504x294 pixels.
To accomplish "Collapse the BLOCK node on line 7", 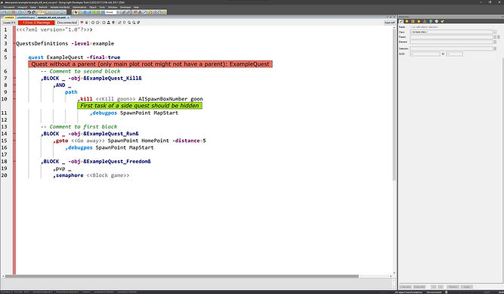I will tap(14, 78).
